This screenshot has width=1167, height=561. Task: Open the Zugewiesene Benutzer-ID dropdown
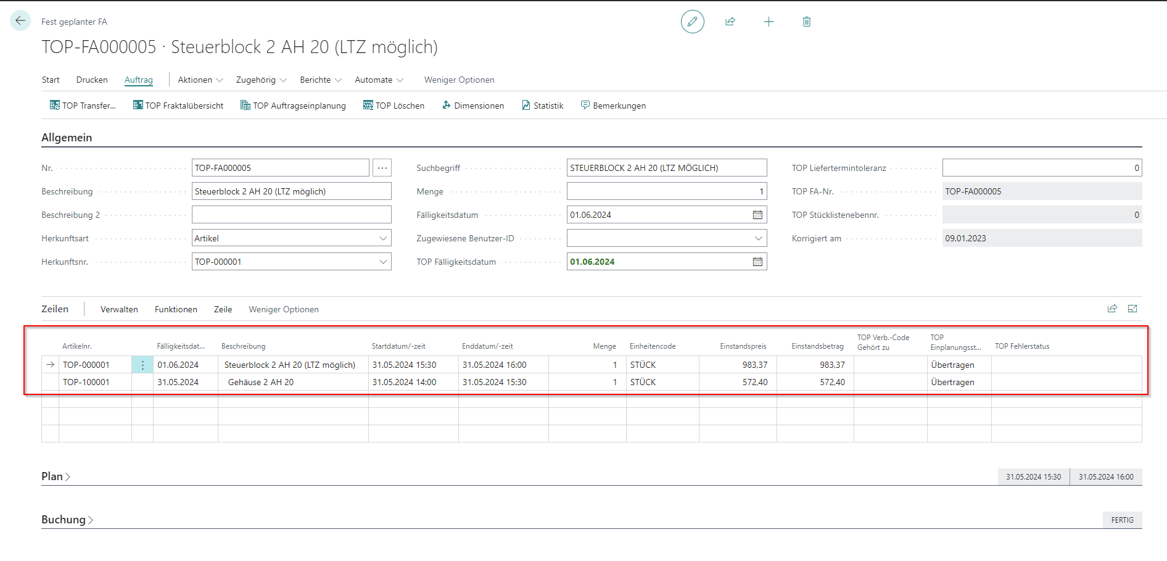[758, 238]
